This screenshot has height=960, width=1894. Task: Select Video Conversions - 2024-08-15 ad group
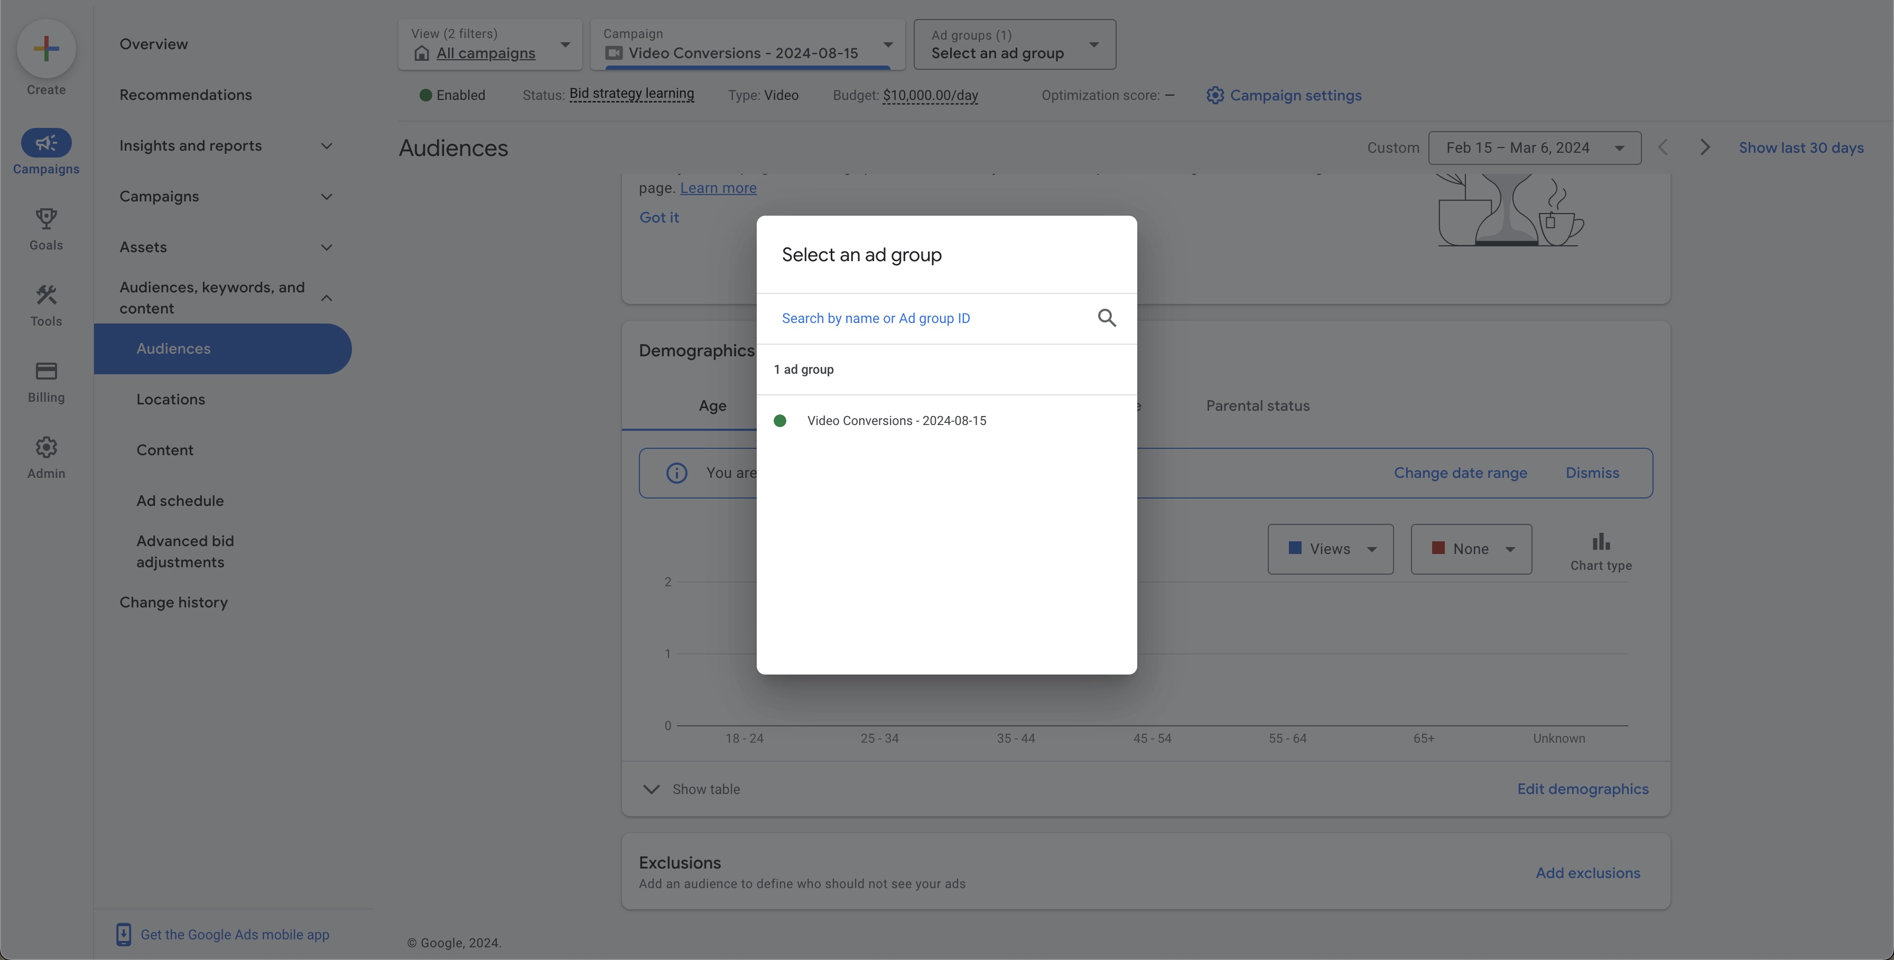(x=896, y=421)
